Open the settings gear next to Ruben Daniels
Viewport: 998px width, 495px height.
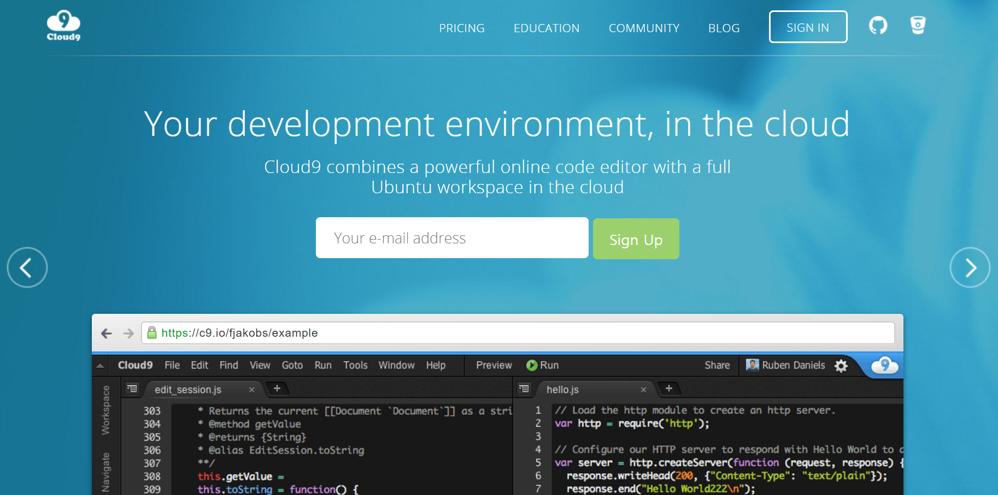(841, 366)
